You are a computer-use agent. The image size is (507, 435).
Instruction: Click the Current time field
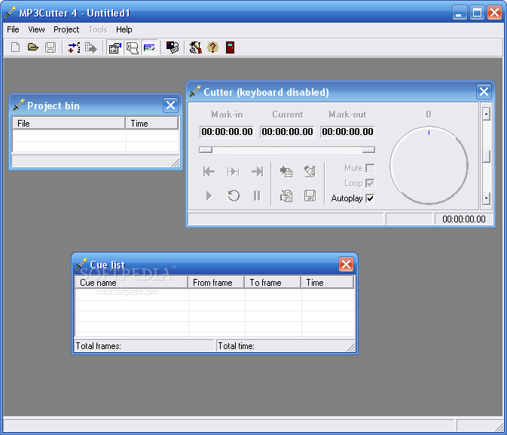(x=287, y=132)
